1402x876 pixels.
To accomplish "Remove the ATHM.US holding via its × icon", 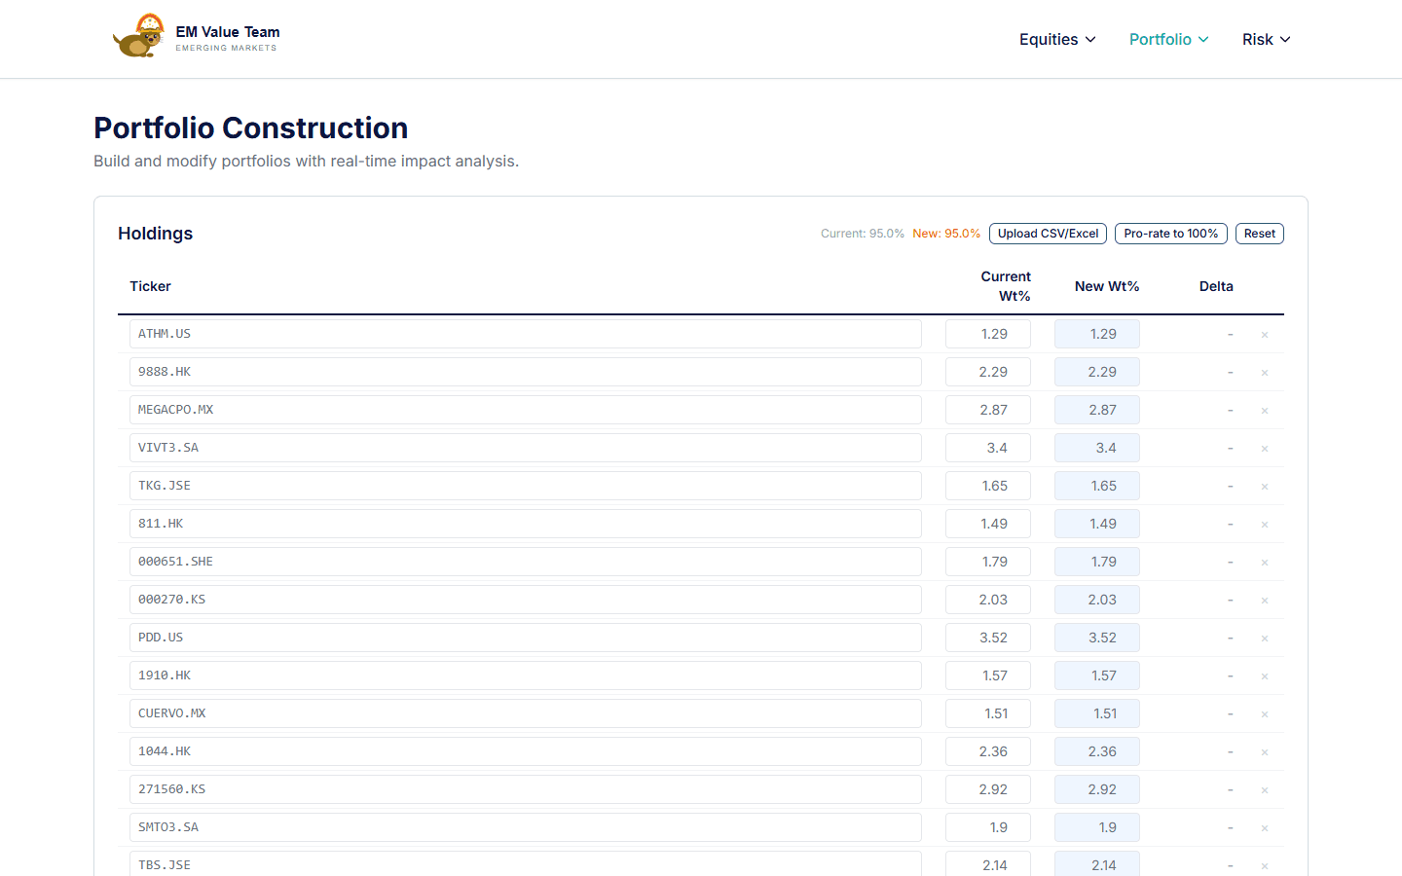I will click(x=1264, y=334).
